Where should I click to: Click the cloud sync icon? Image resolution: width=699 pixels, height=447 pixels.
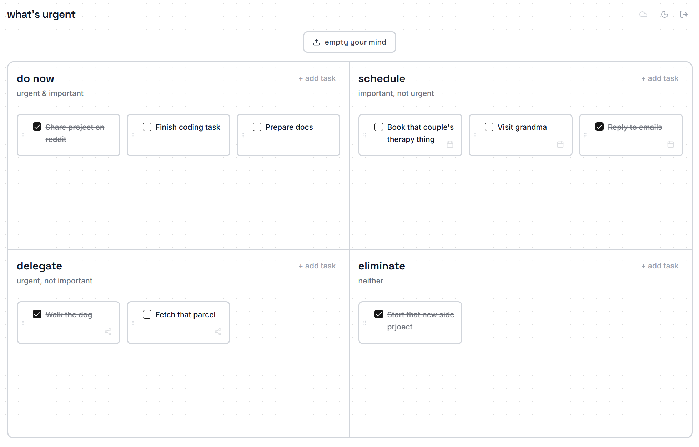[x=644, y=14]
